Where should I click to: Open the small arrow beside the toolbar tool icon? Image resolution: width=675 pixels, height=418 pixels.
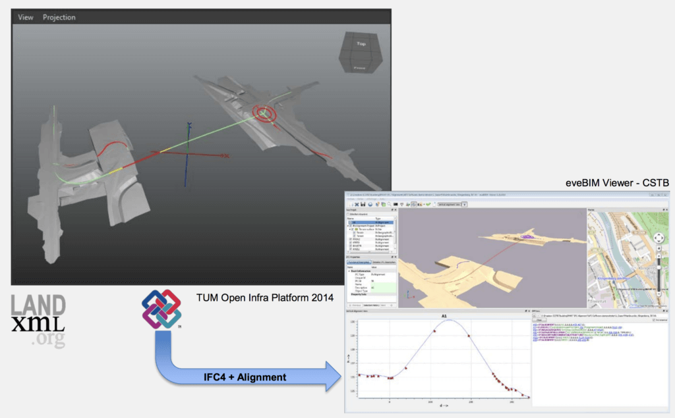(424, 205)
